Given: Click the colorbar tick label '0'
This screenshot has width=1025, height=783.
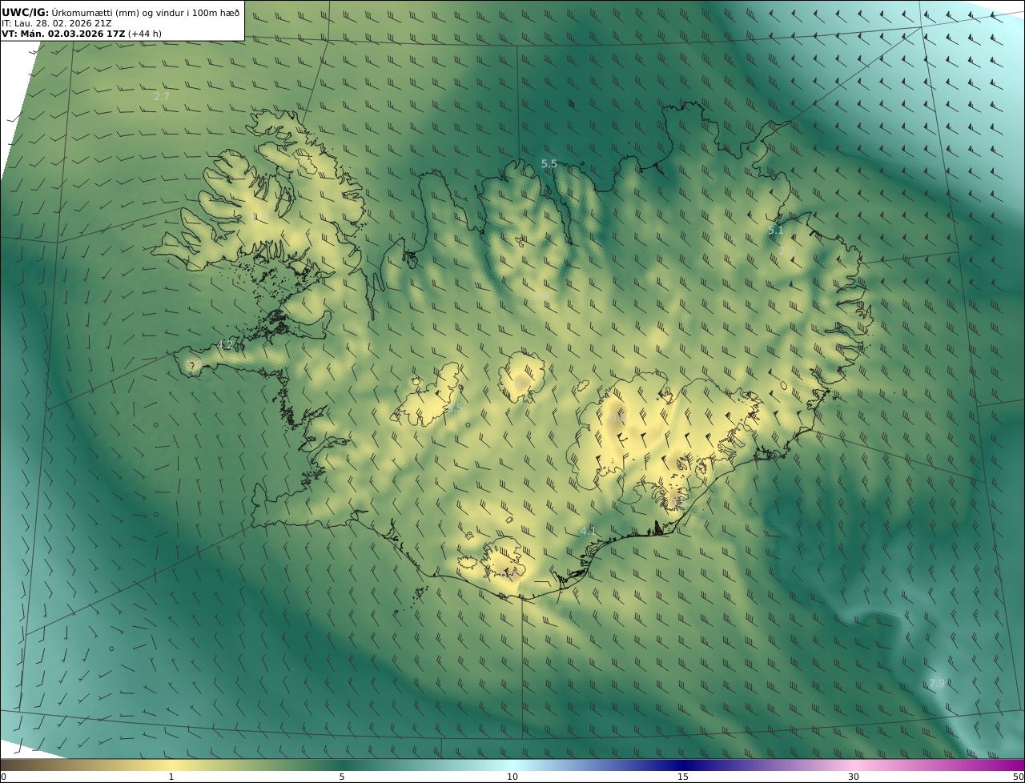Looking at the screenshot, I should pyautogui.click(x=3, y=777).
